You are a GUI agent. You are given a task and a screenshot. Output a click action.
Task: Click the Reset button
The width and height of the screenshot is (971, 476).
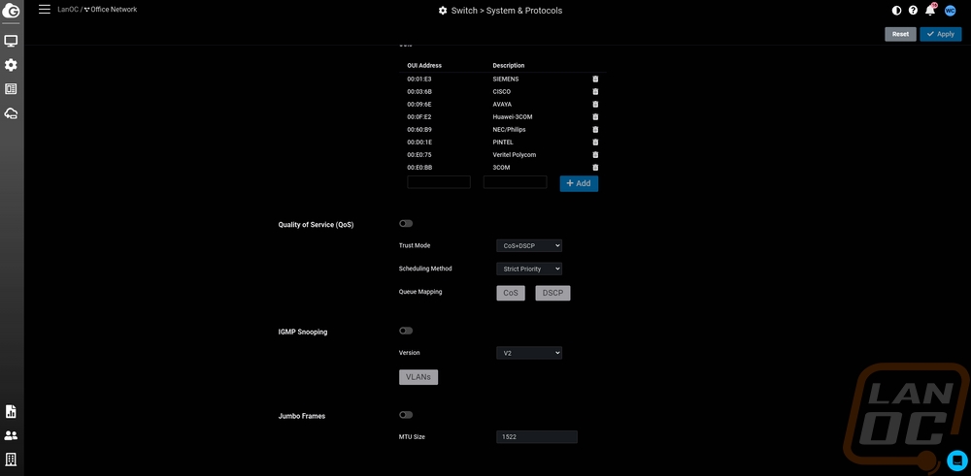(x=900, y=34)
